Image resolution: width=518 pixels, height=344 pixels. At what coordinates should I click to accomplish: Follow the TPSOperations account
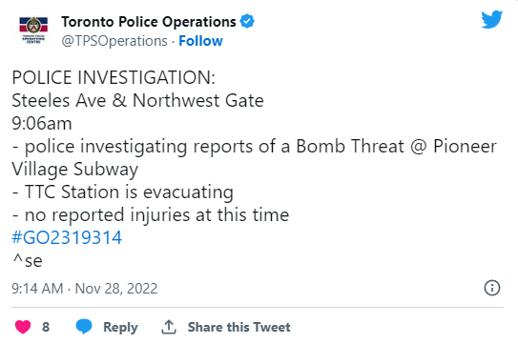200,41
